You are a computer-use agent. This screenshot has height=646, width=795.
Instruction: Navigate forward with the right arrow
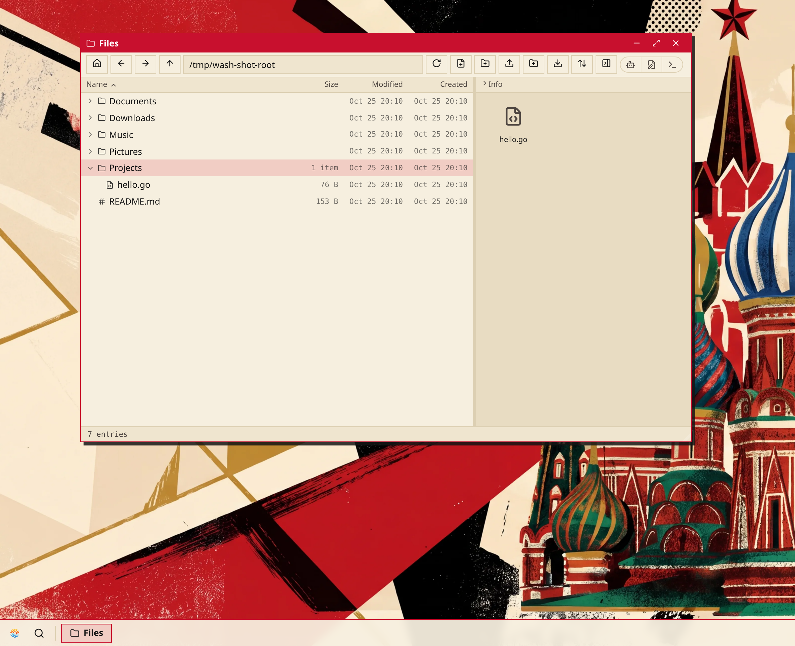pos(145,64)
